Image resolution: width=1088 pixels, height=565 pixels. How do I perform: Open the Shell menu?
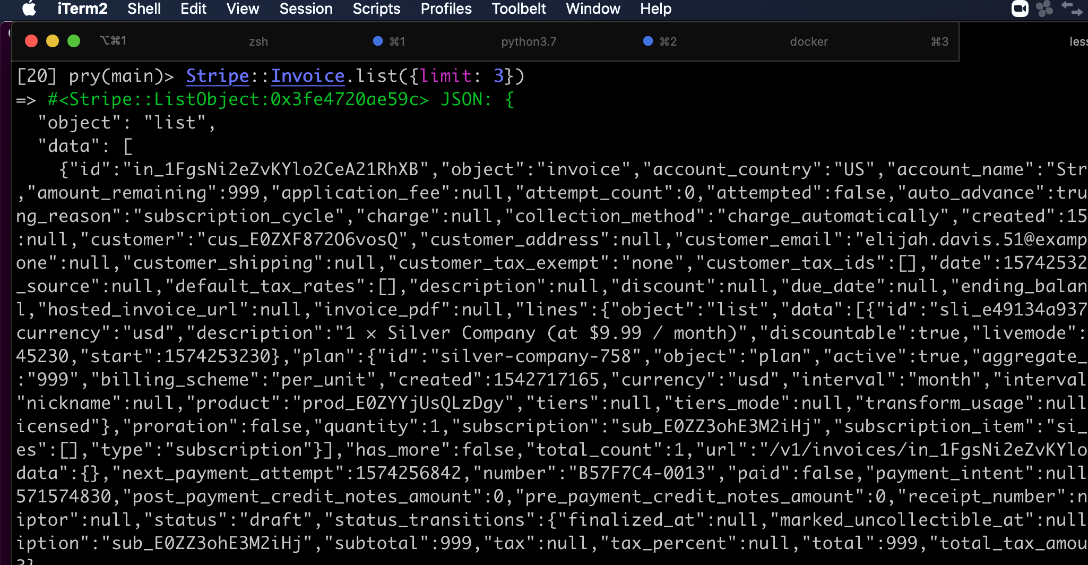pos(144,8)
